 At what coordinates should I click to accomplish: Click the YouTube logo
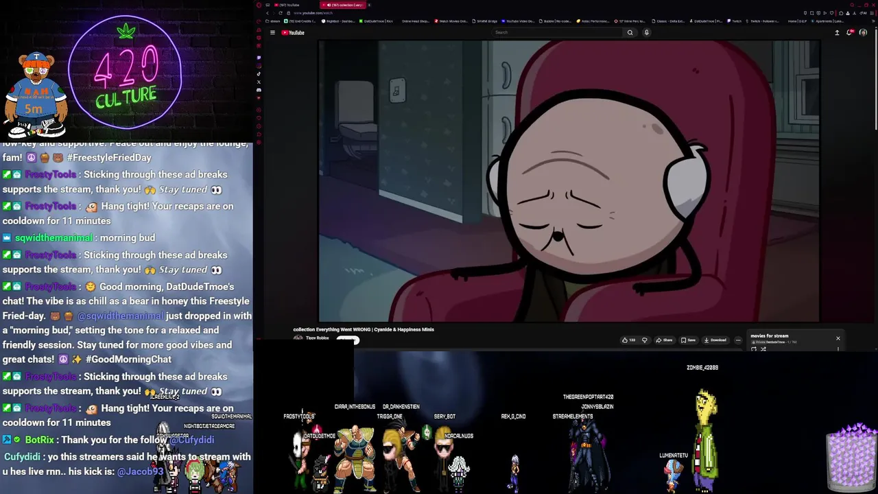coord(293,32)
